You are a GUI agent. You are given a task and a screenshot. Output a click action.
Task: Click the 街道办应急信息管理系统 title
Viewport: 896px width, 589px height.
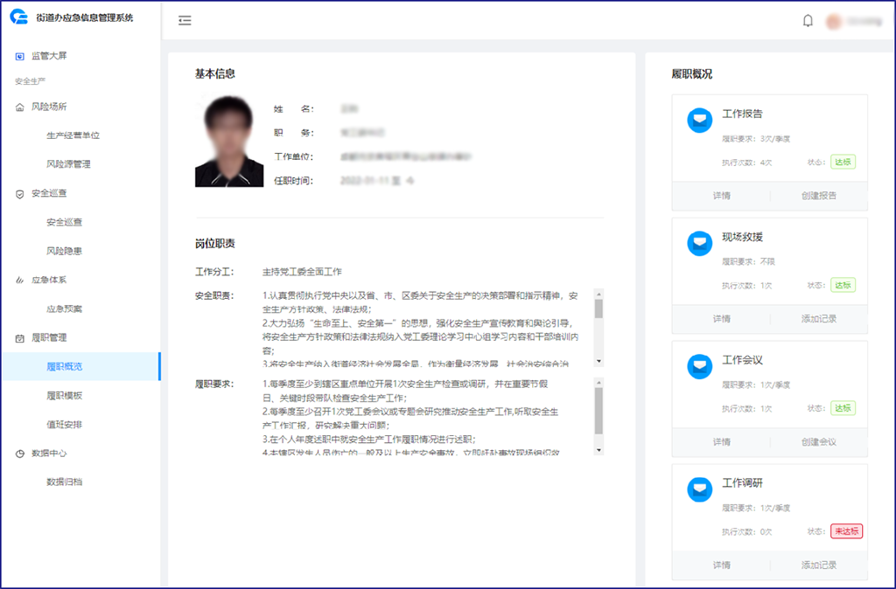coord(85,17)
